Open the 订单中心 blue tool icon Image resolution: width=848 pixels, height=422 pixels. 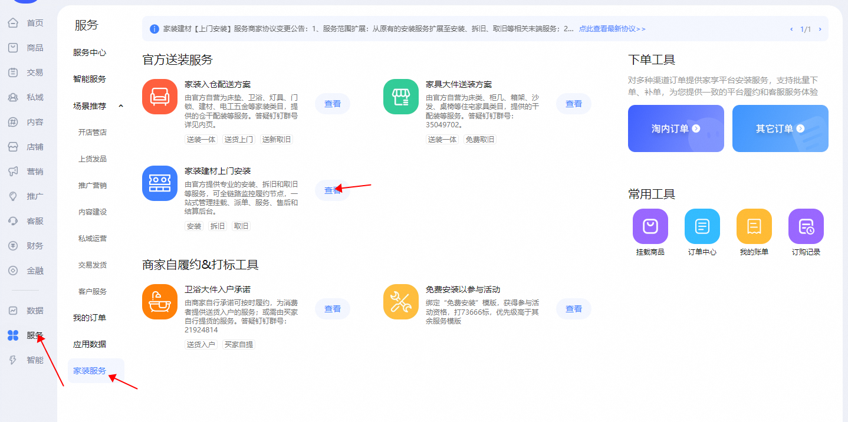click(702, 226)
